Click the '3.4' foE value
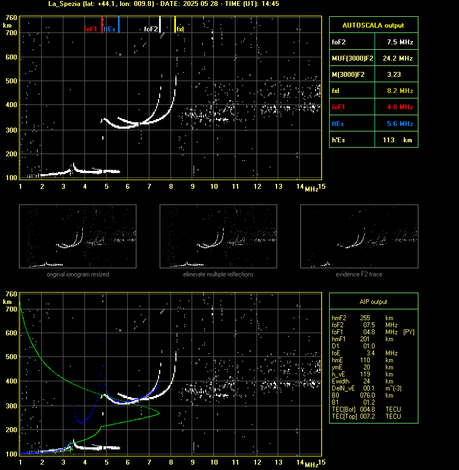 pos(371,353)
